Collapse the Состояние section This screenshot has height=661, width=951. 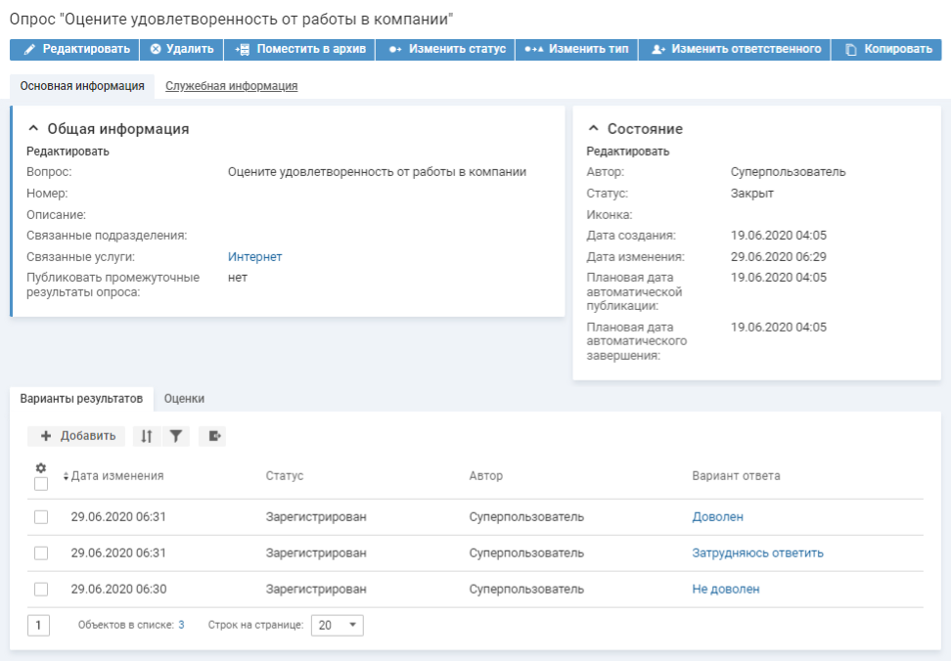tap(593, 129)
